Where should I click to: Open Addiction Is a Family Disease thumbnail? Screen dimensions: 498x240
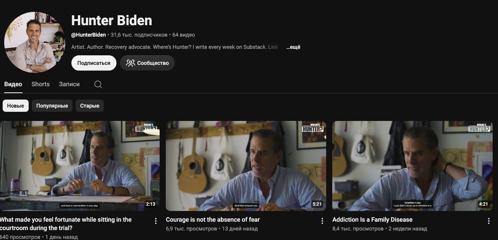tap(412, 166)
